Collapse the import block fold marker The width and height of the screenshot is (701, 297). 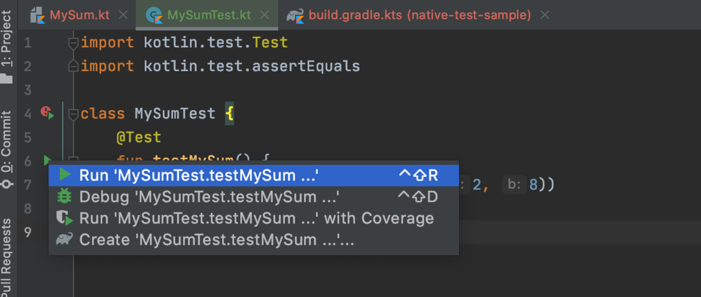(73, 43)
